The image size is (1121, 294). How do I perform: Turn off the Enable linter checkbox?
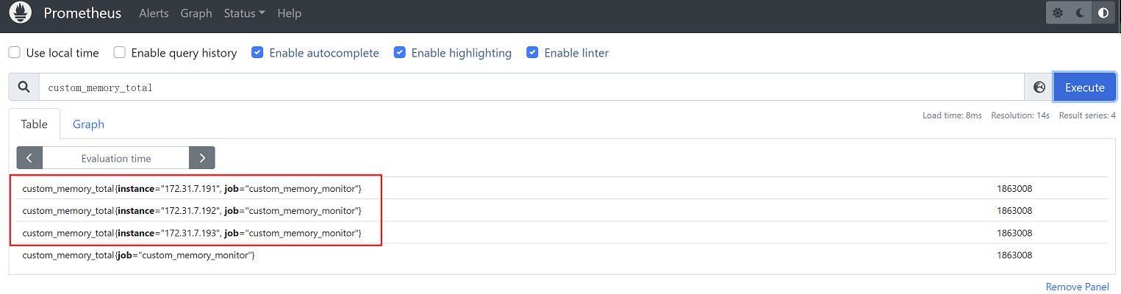[x=533, y=53]
